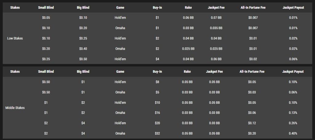Select the $8 buy-in value
Image resolution: width=315 pixels, height=140 pixels.
157,82
